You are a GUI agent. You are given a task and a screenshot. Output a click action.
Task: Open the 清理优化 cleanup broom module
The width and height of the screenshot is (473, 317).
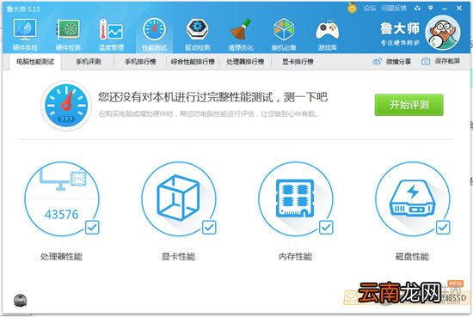(241, 34)
